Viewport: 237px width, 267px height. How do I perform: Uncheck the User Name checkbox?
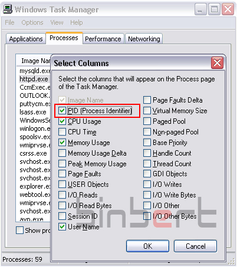[x=62, y=227]
